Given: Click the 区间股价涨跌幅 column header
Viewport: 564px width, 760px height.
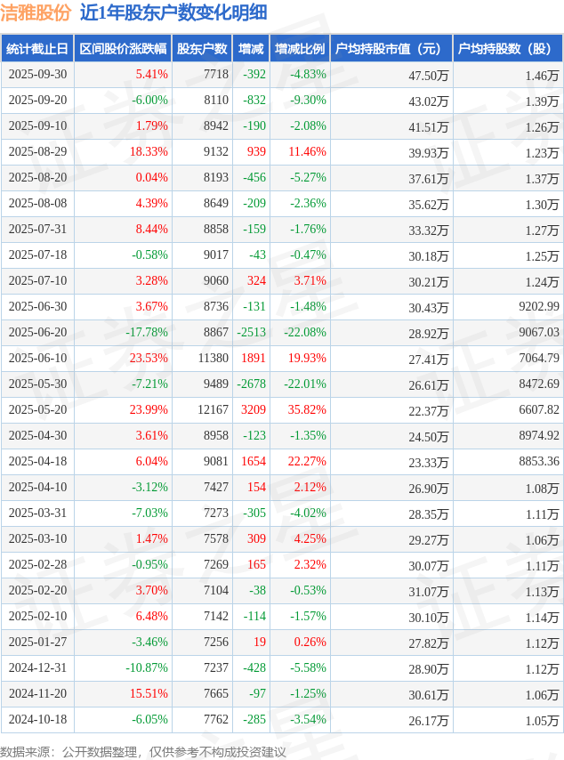Looking at the screenshot, I should pos(122,49).
